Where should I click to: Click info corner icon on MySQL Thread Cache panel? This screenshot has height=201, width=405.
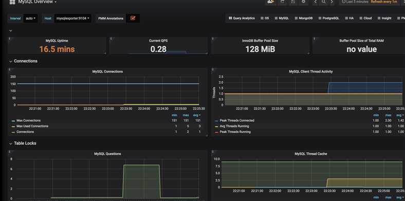pos(213,152)
